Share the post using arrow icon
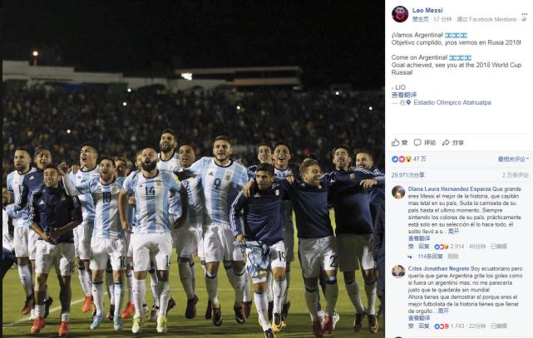Viewport: 533px width, 338px height. [x=453, y=143]
